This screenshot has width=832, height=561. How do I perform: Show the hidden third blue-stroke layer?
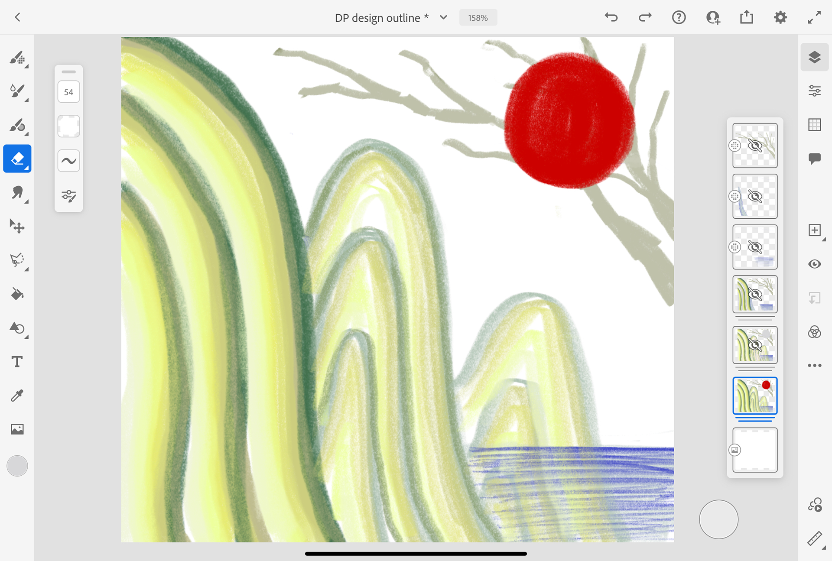(x=755, y=247)
